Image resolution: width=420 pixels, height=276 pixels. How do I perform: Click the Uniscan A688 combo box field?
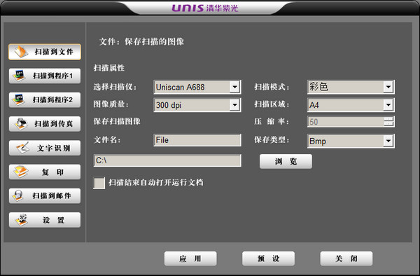[x=197, y=87]
